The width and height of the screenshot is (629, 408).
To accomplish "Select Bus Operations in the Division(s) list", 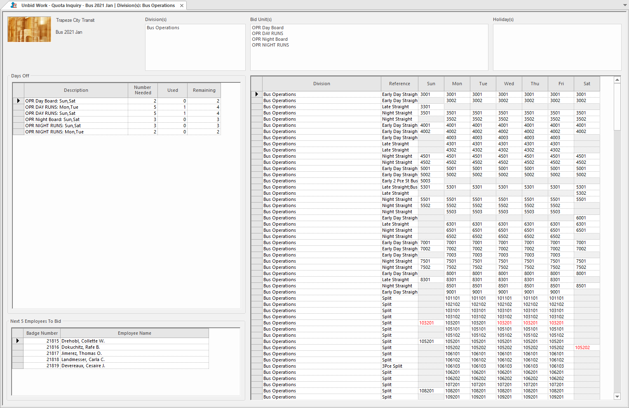I will click(163, 28).
